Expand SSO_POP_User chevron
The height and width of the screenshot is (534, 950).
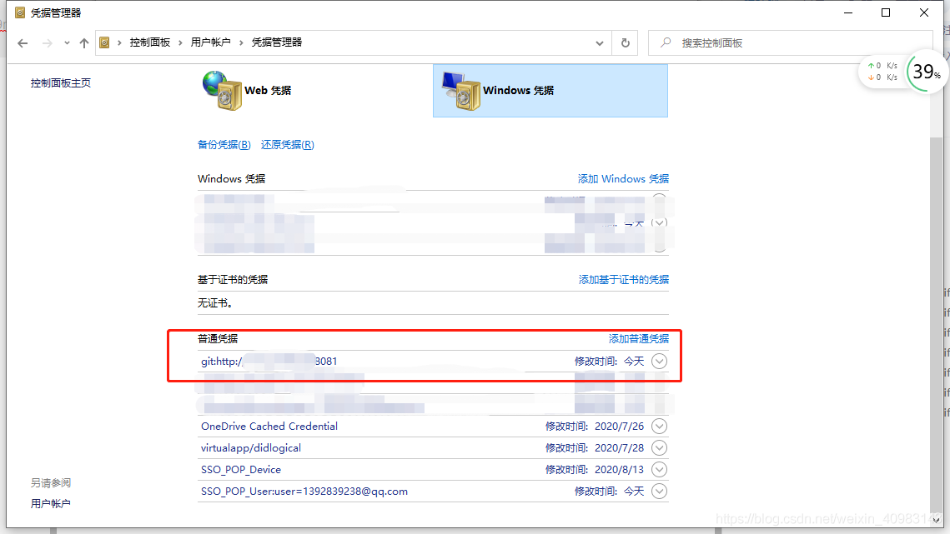659,492
